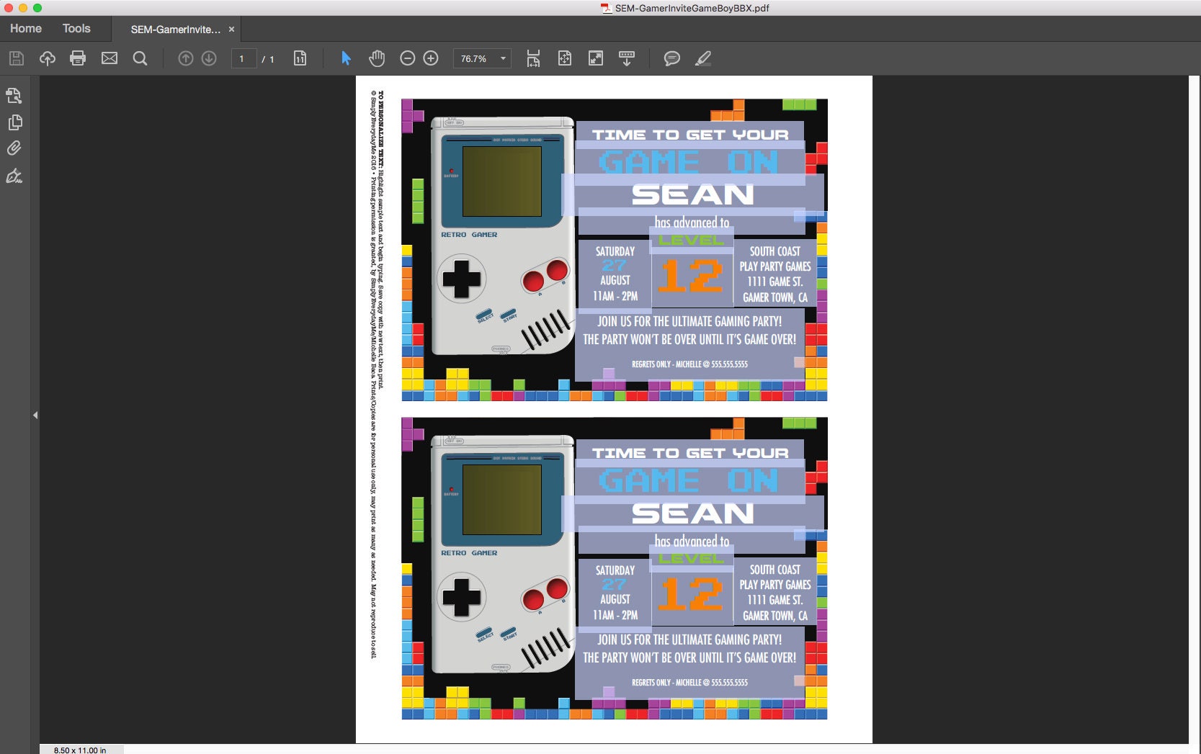Select the highlight pen tool
Viewport: 1201px width, 754px height.
[x=703, y=58]
